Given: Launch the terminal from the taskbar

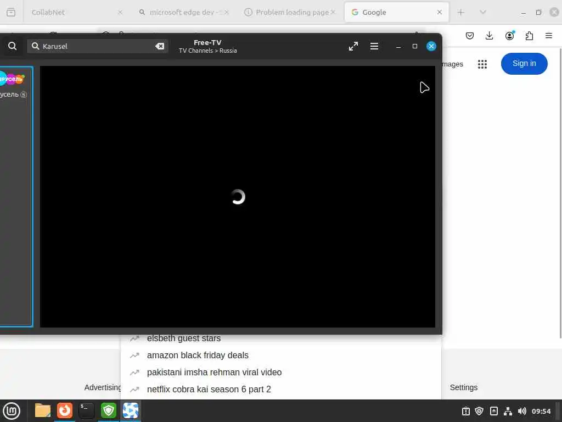Looking at the screenshot, I should point(86,410).
